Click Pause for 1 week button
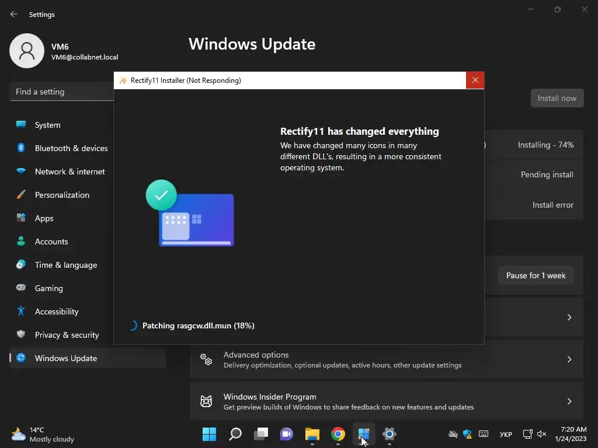This screenshot has height=448, width=598. [x=536, y=275]
